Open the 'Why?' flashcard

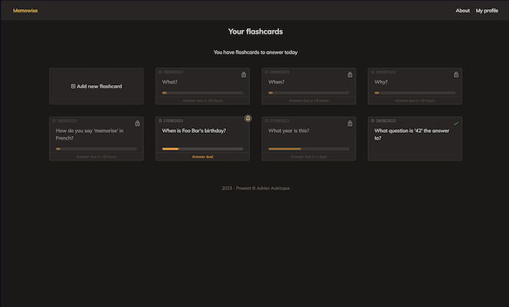pyautogui.click(x=382, y=81)
